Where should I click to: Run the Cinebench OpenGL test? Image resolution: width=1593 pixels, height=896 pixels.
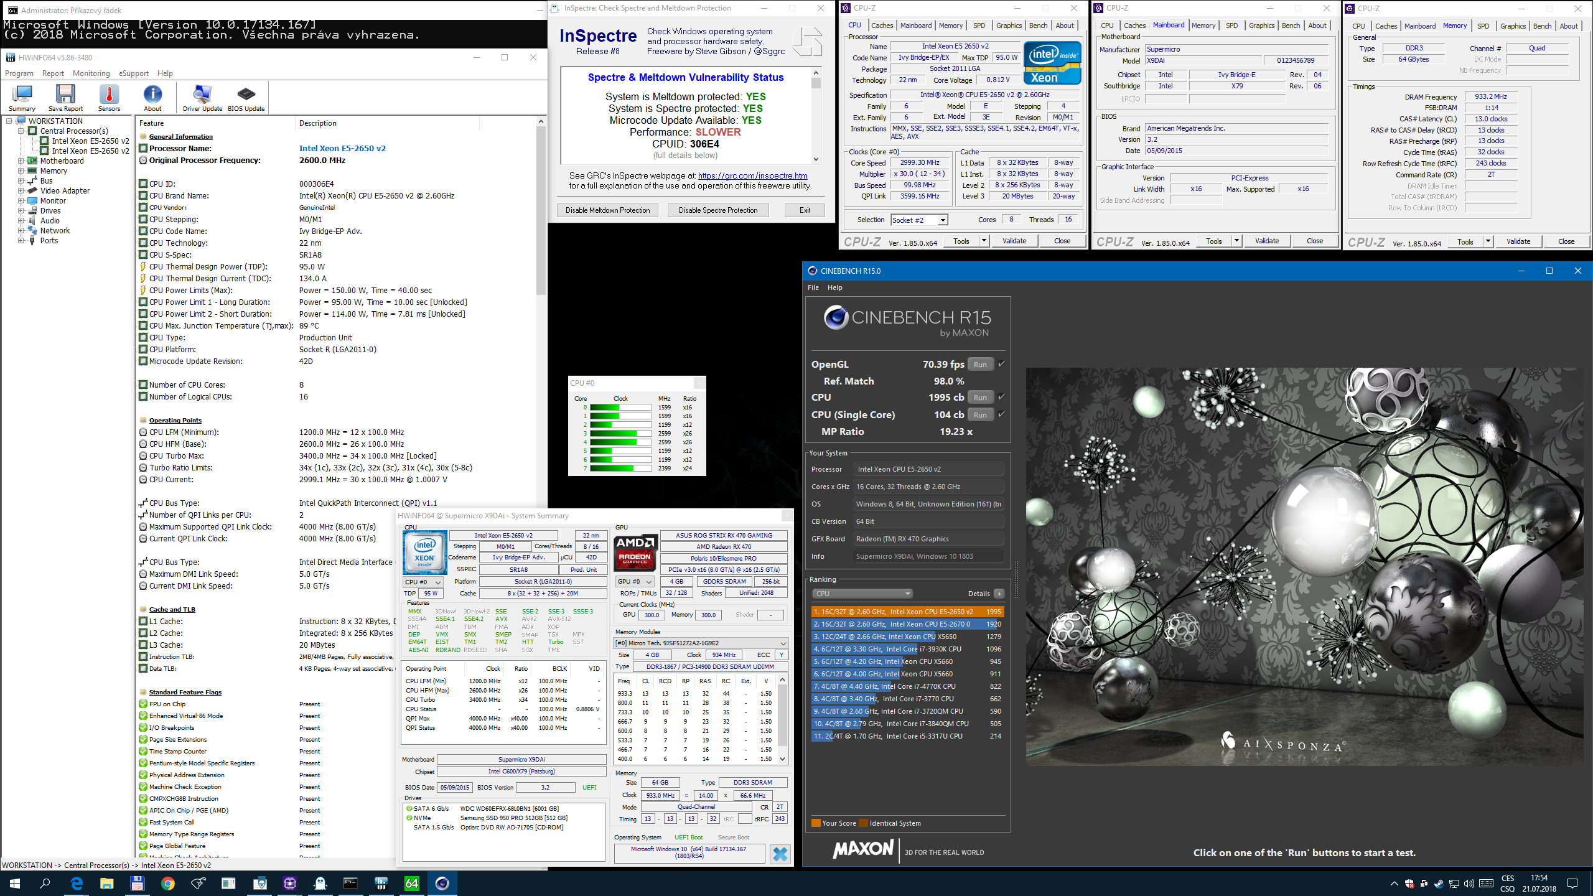coord(980,365)
